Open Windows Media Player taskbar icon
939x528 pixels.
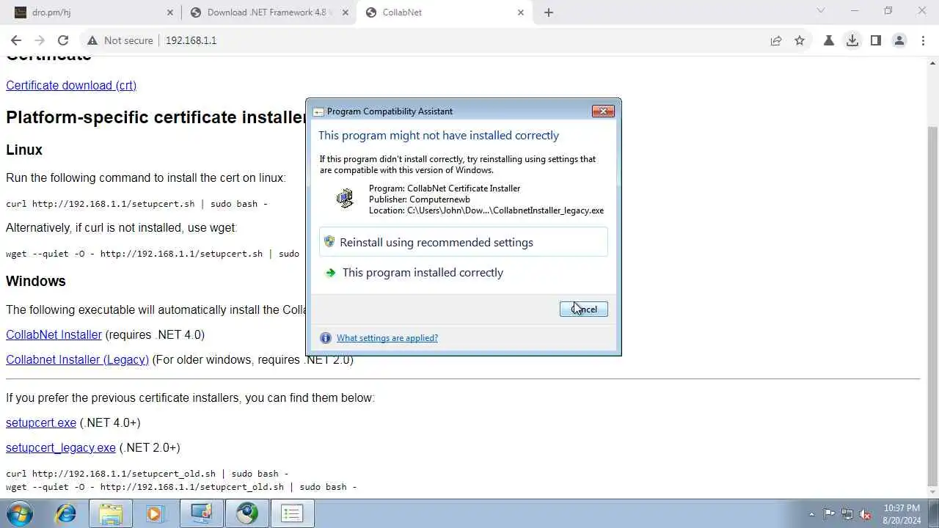click(156, 513)
